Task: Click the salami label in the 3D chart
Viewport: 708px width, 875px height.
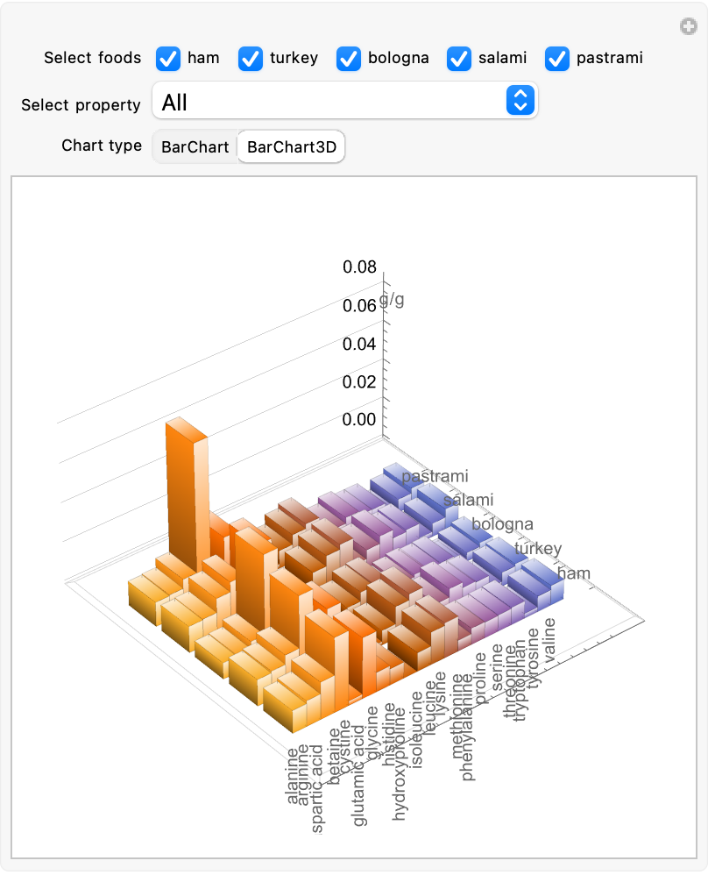Action: (468, 500)
